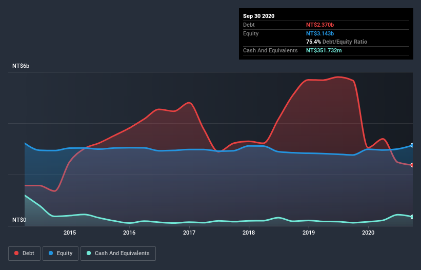This screenshot has width=421, height=270.
Task: Click the NT$0 y-axis label
Action: [x=19, y=220]
